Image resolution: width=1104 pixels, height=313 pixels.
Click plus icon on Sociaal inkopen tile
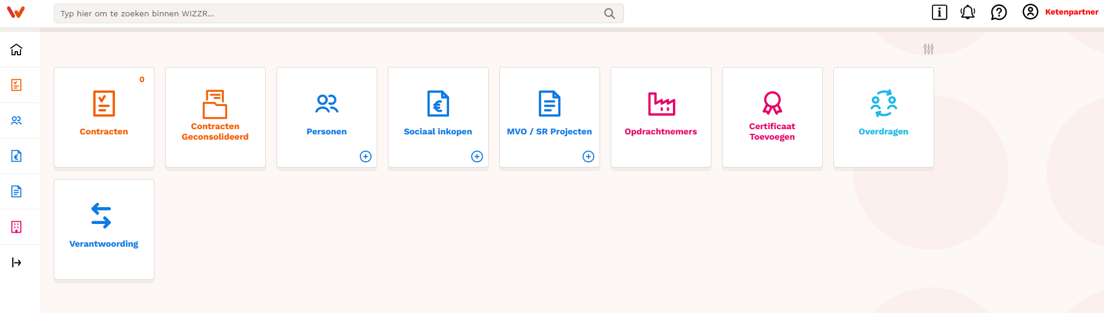[477, 156]
